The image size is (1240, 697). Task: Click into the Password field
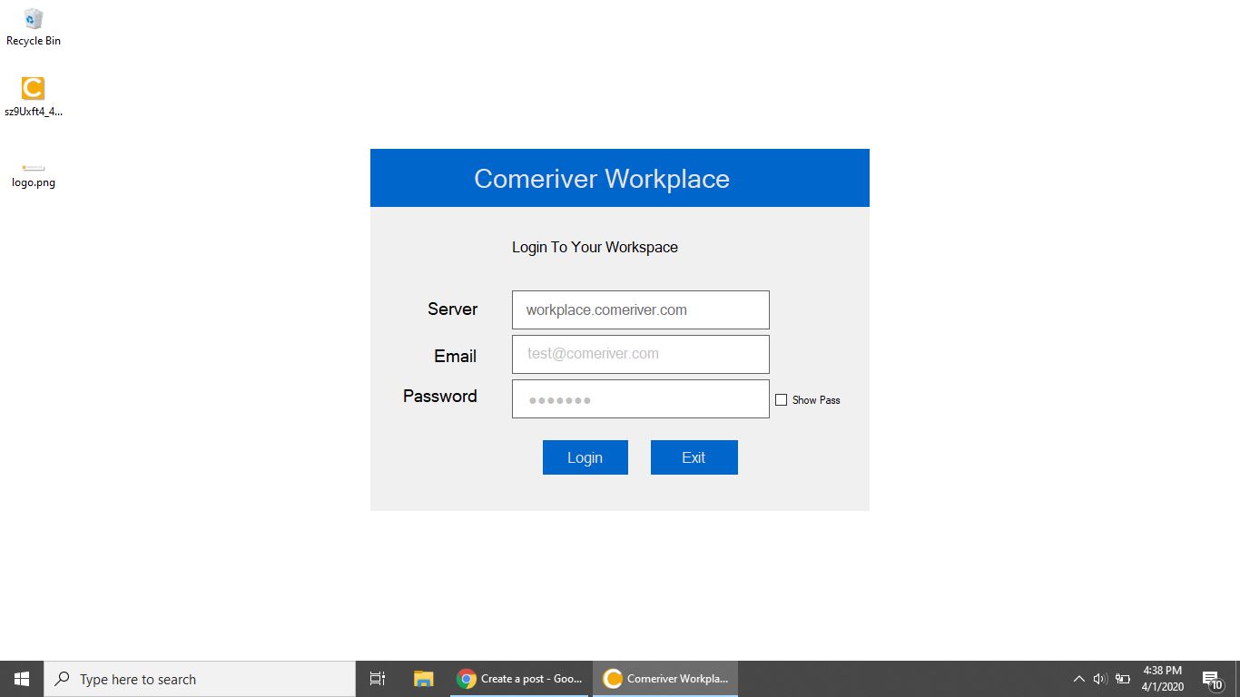(x=640, y=399)
